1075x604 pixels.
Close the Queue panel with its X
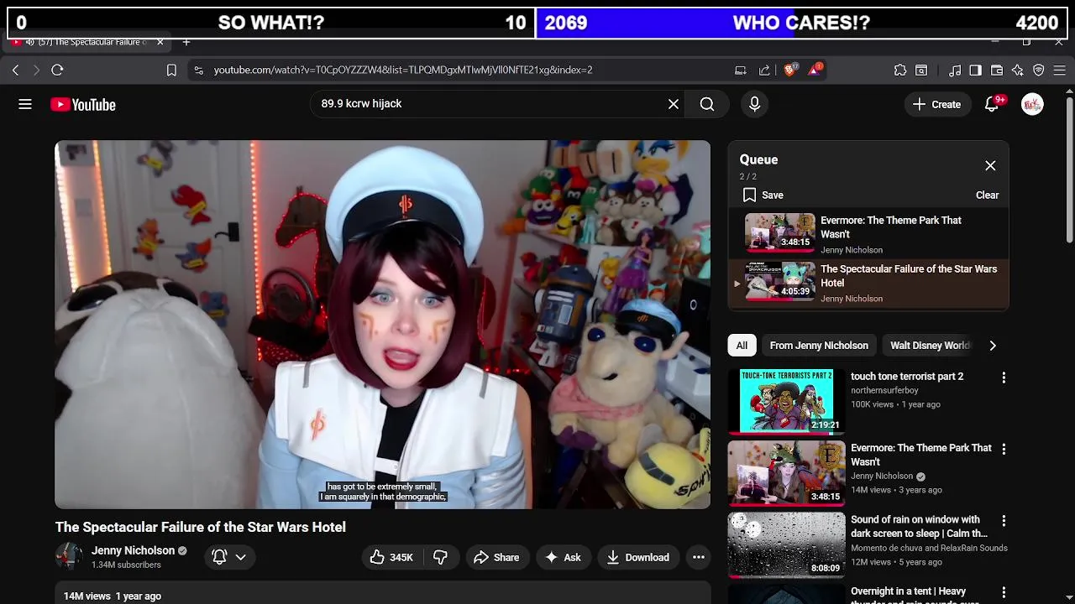click(x=990, y=166)
